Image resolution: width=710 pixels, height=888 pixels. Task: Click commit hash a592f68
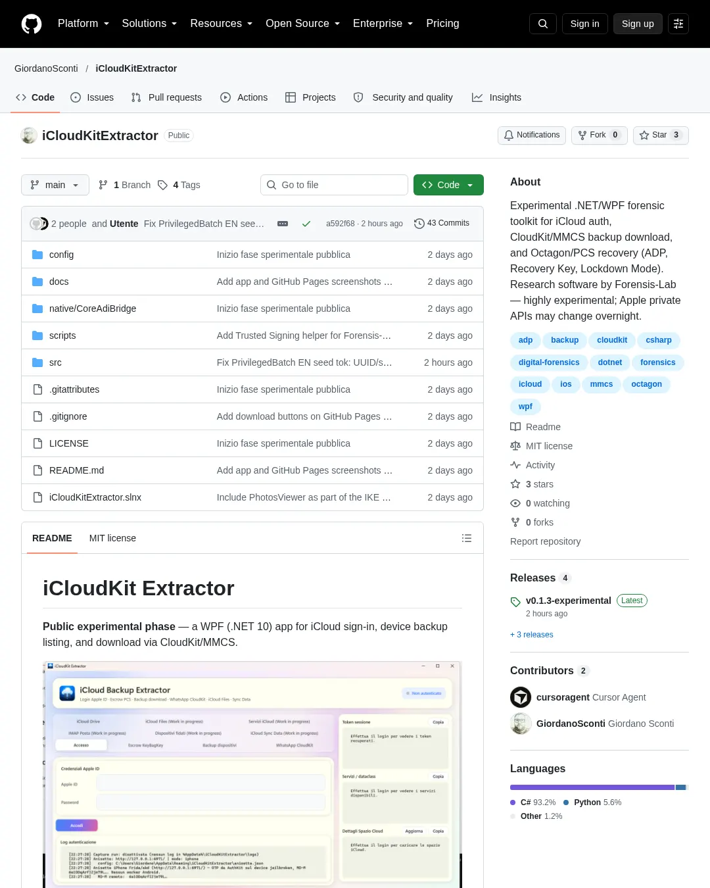pyautogui.click(x=340, y=224)
